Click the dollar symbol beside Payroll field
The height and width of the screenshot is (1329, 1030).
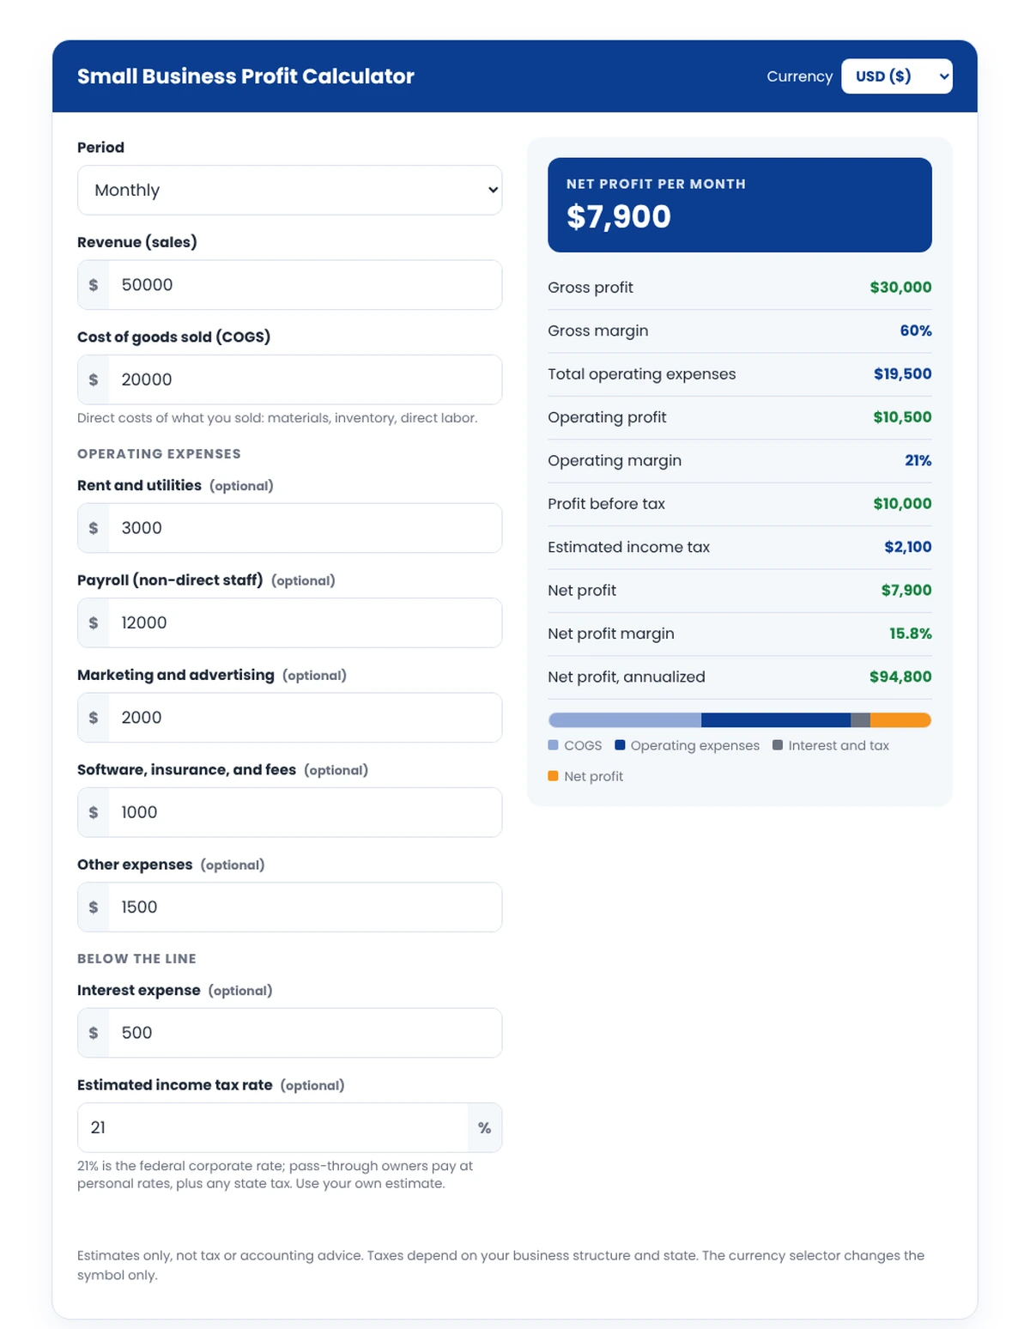94,622
